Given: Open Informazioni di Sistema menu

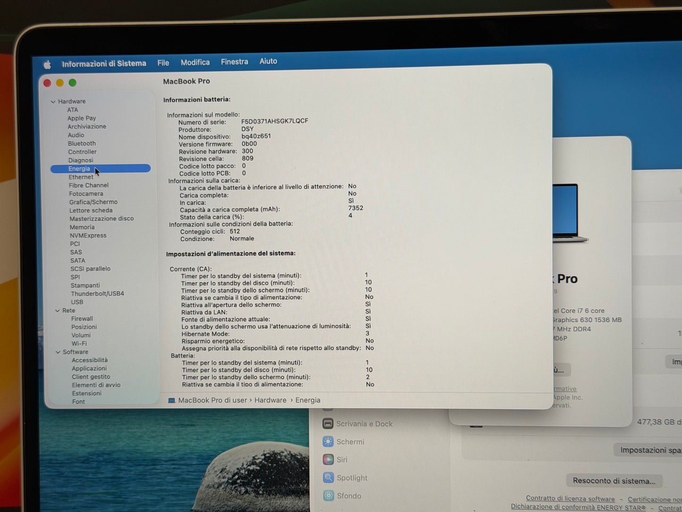Looking at the screenshot, I should (x=104, y=64).
